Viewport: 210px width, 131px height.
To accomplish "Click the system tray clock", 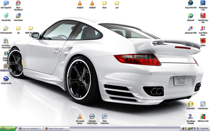I will [x=204, y=129].
